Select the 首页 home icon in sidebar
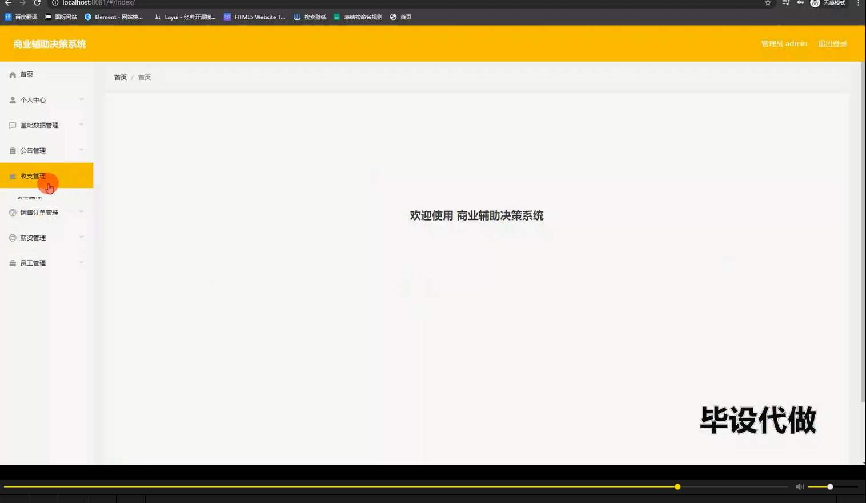 [x=12, y=74]
